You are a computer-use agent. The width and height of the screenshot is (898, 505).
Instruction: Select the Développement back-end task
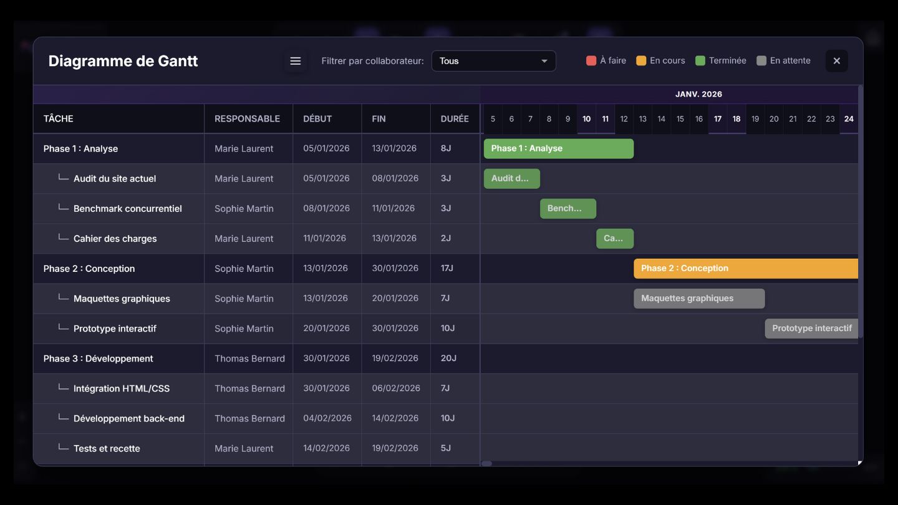(x=129, y=418)
